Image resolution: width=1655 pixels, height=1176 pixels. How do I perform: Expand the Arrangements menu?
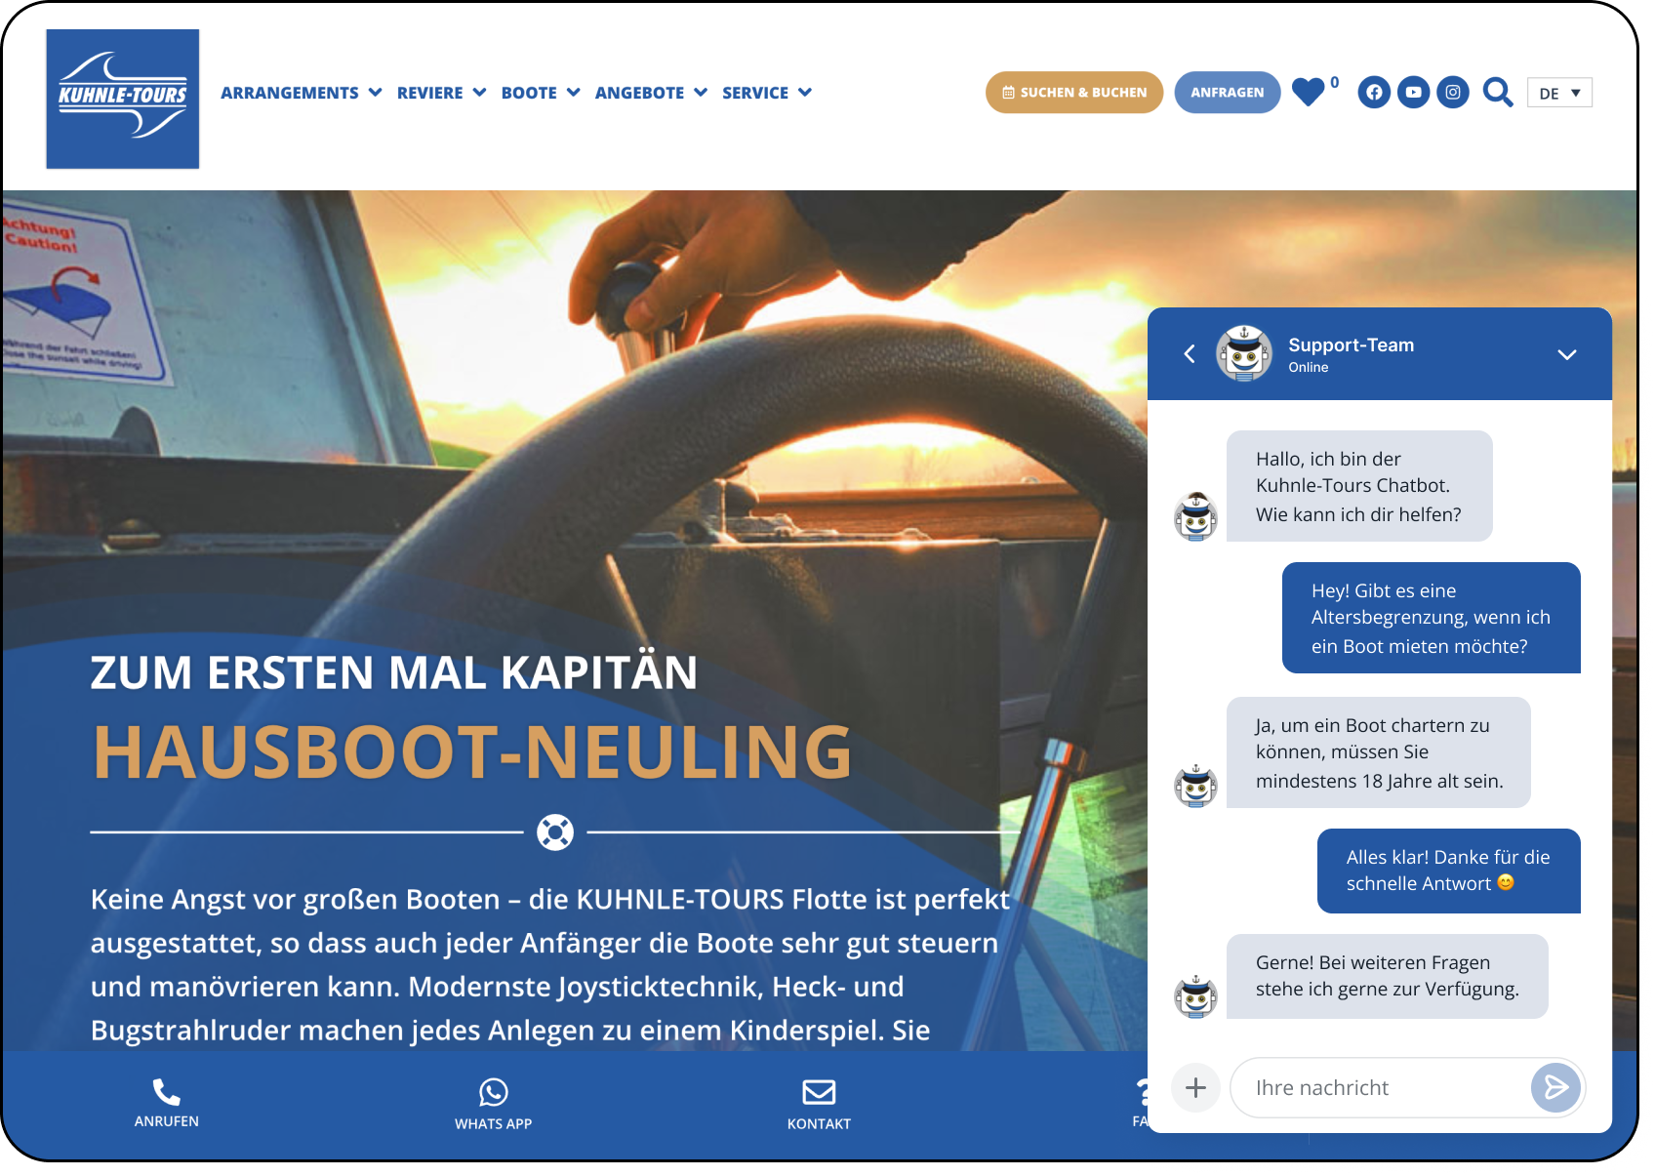coord(301,93)
